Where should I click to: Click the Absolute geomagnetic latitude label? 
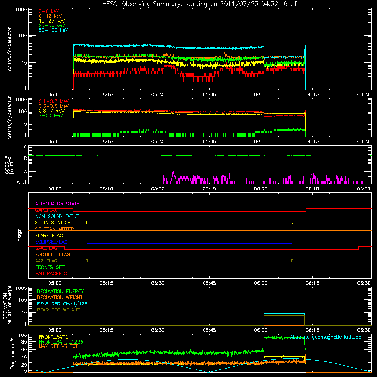point(326,337)
